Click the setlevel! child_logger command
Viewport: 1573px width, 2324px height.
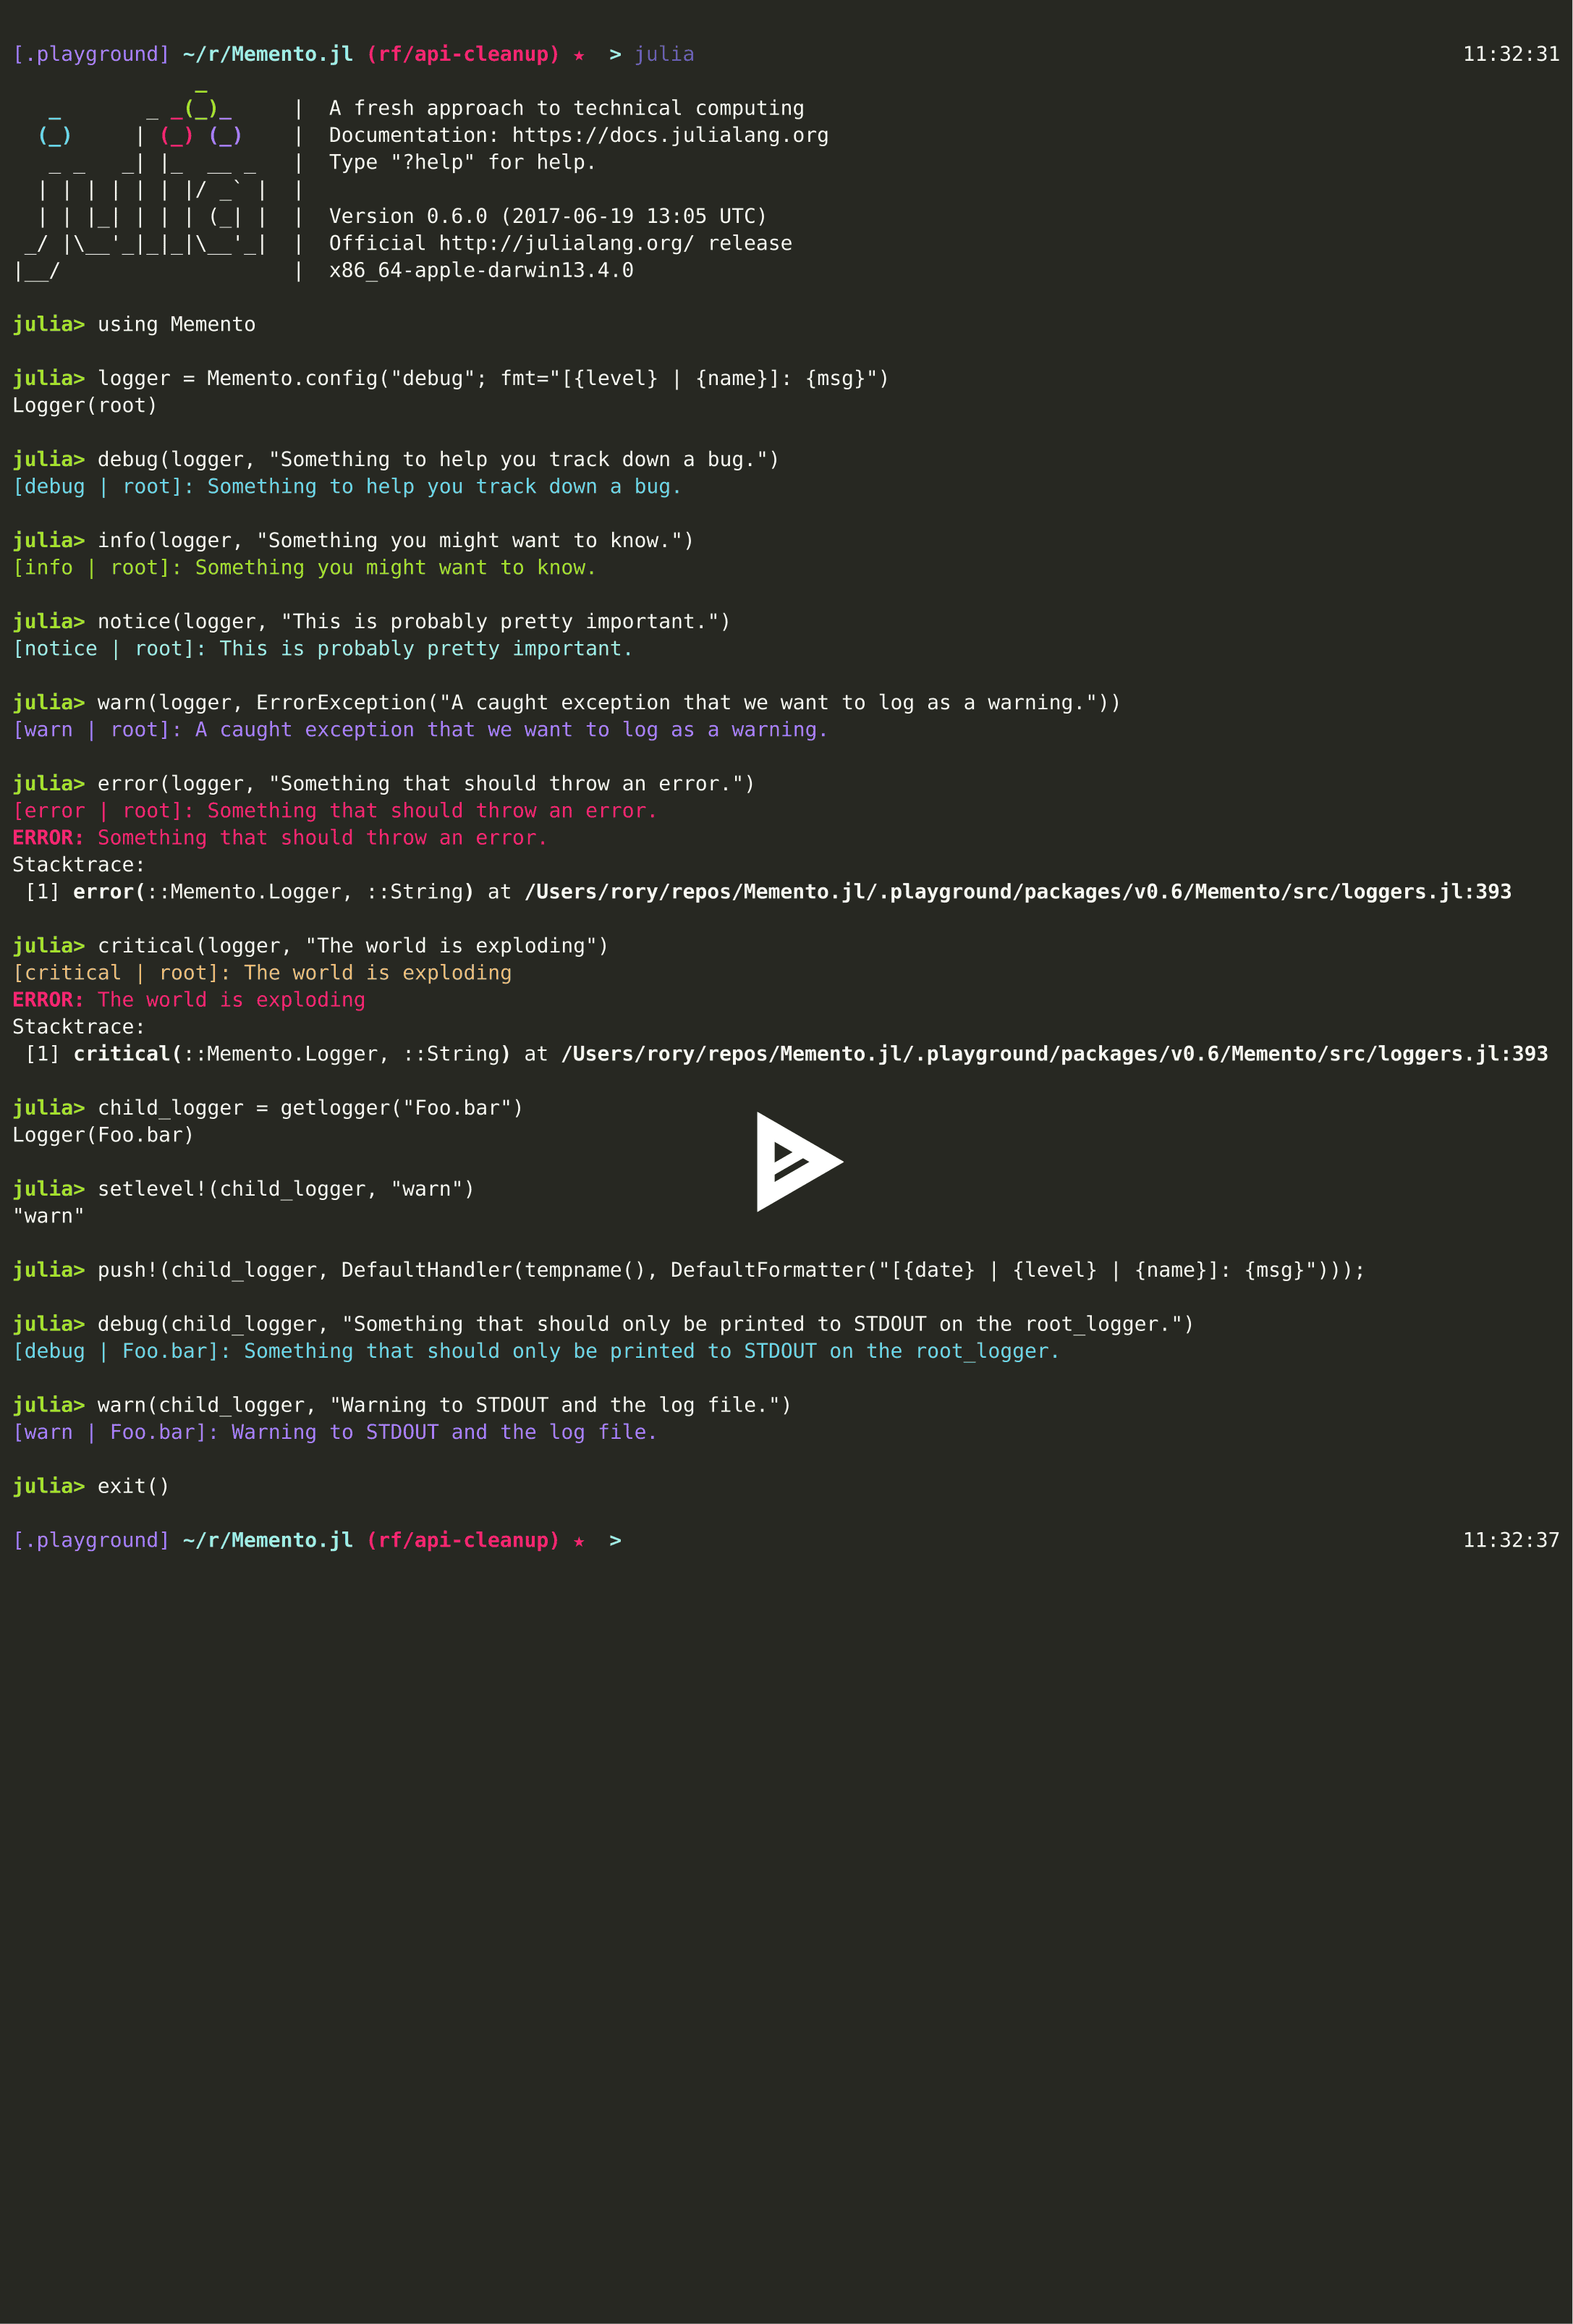243,1188
